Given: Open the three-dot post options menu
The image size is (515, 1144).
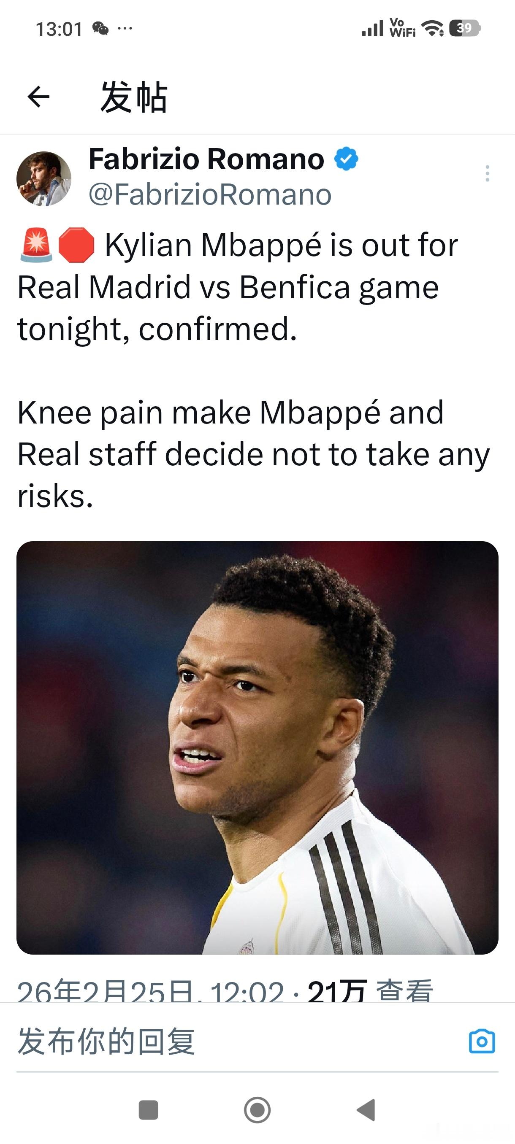Looking at the screenshot, I should (488, 173).
